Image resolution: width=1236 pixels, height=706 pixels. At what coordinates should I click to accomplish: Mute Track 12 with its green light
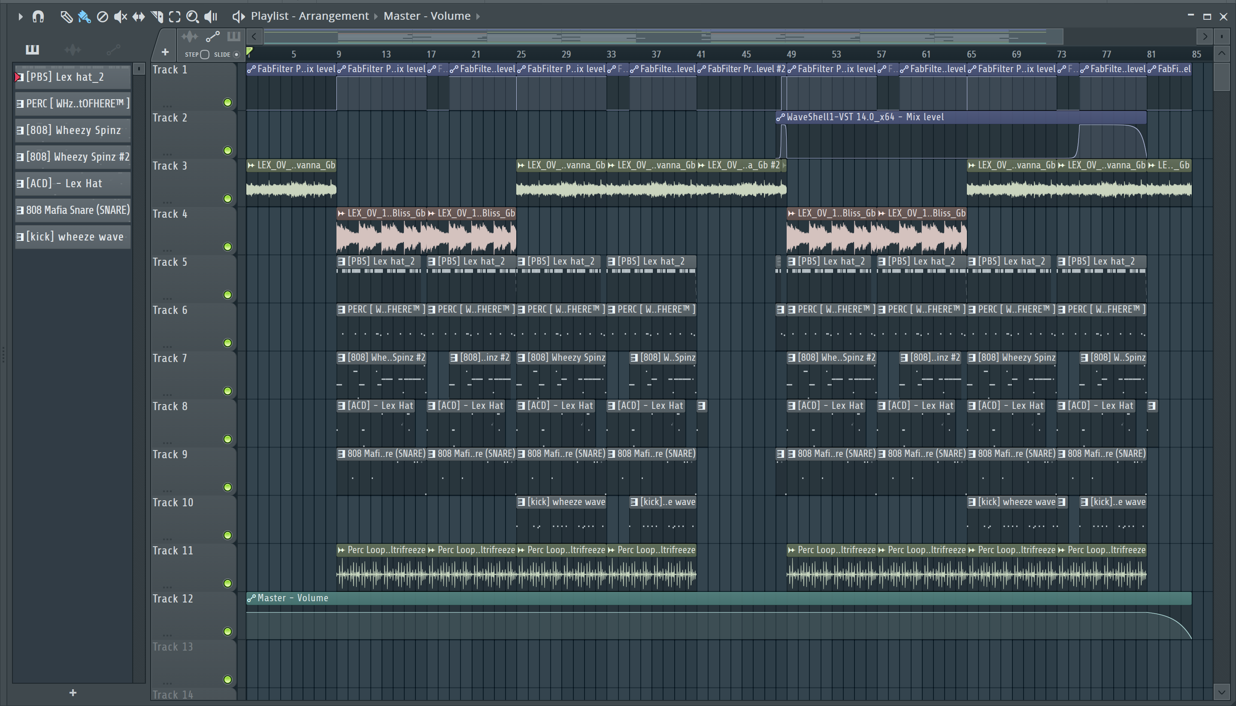point(227,631)
